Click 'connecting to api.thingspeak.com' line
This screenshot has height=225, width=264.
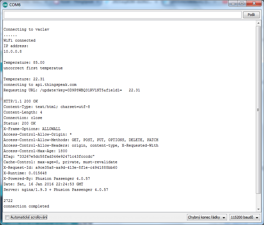pos(40,85)
